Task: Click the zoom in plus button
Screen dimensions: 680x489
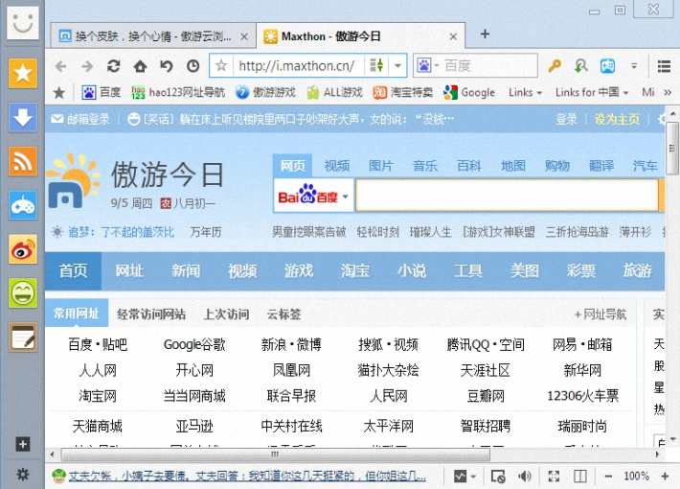Action: coord(665,477)
